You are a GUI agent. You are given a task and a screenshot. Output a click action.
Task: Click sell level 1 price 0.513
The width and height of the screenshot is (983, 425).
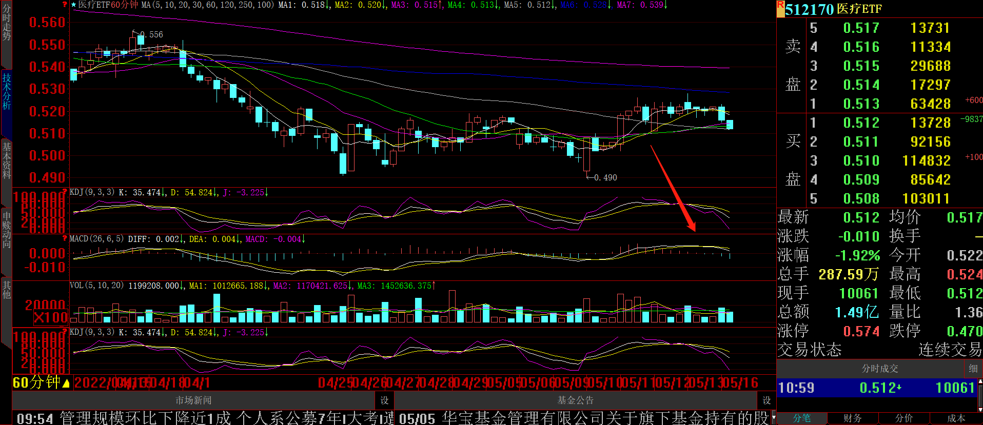pos(861,104)
